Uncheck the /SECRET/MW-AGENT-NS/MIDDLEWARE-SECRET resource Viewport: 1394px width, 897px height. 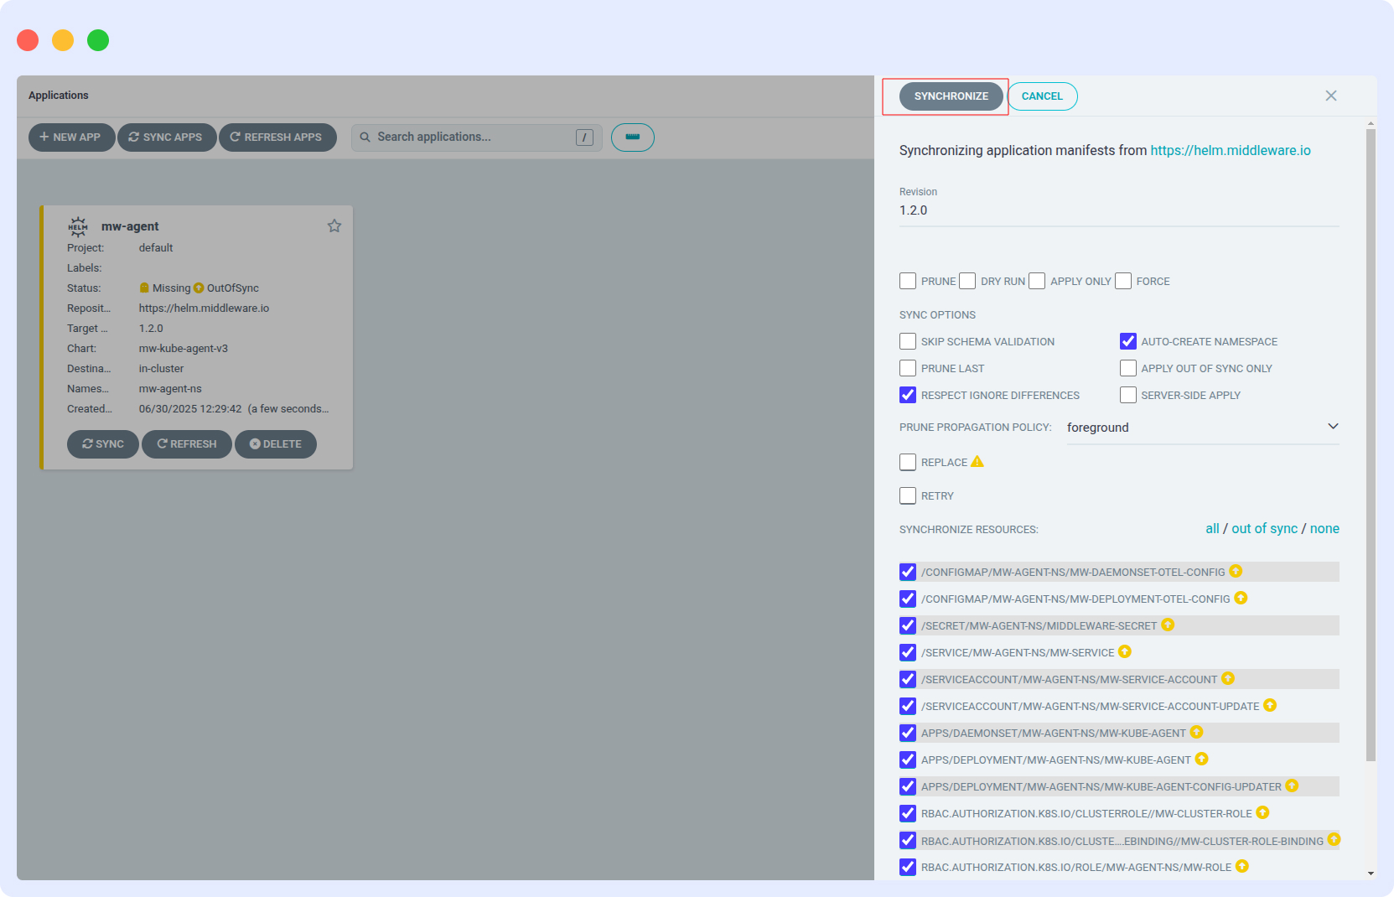(908, 625)
